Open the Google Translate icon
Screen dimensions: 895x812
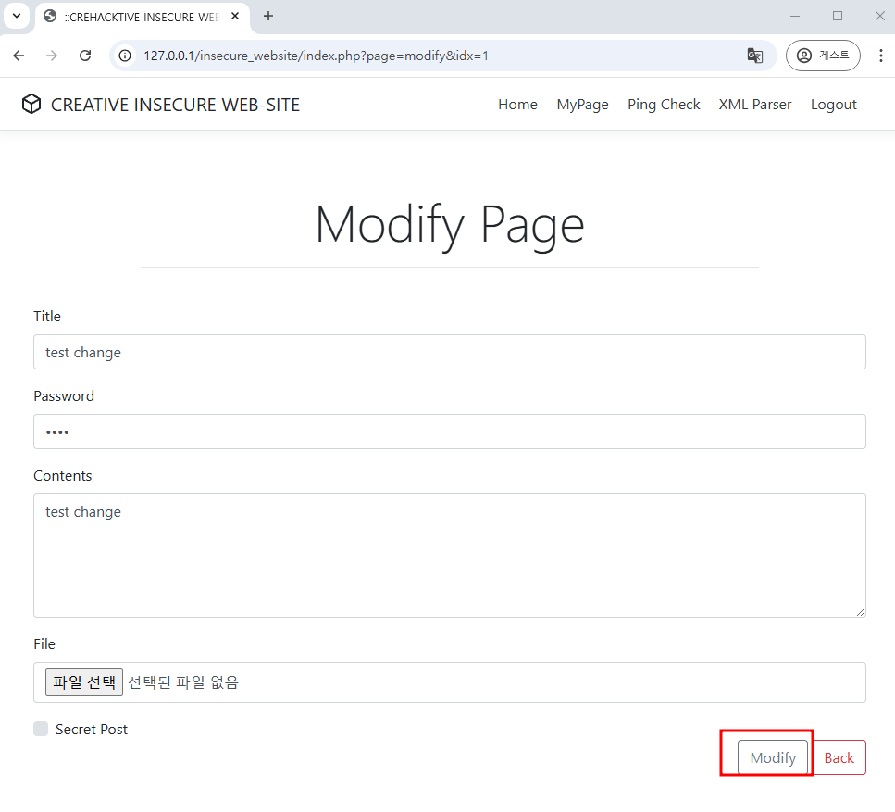(x=755, y=56)
